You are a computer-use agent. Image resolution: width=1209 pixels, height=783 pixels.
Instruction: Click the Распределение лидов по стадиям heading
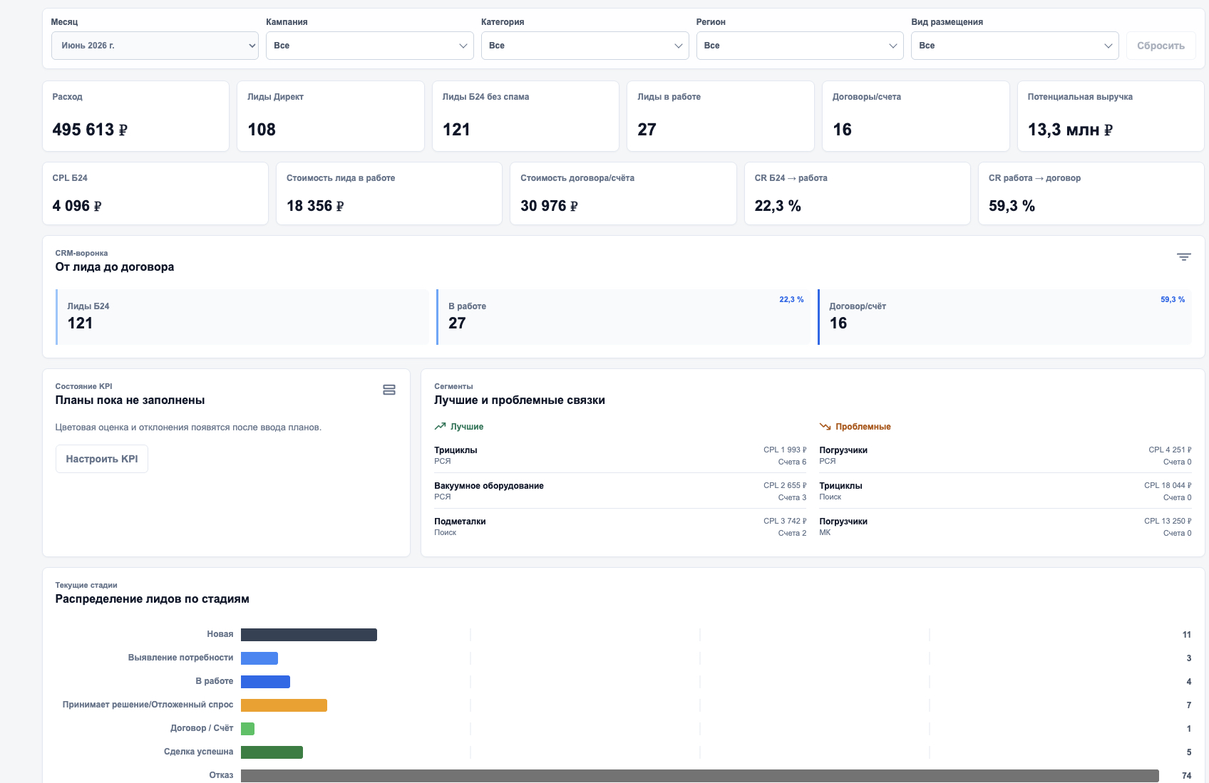coord(152,599)
